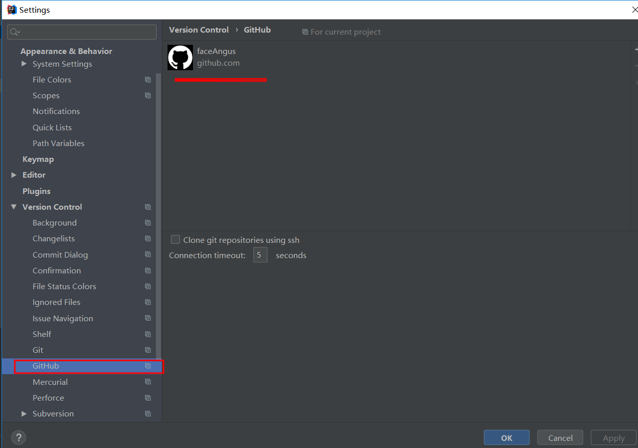Enable Clone git repositories using ssh
The height and width of the screenshot is (448, 638).
pyautogui.click(x=175, y=239)
